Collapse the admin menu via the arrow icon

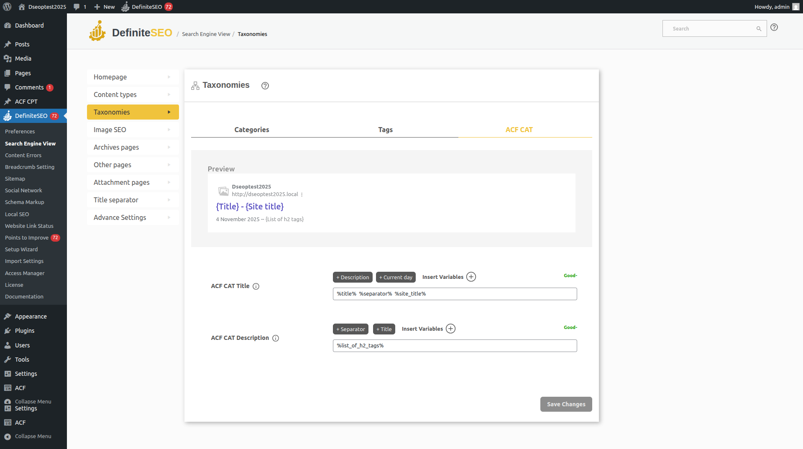click(x=7, y=436)
